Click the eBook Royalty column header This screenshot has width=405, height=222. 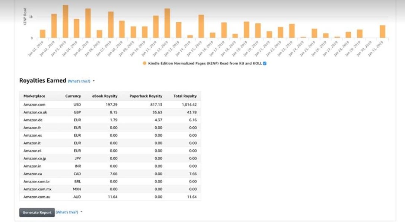pyautogui.click(x=105, y=96)
